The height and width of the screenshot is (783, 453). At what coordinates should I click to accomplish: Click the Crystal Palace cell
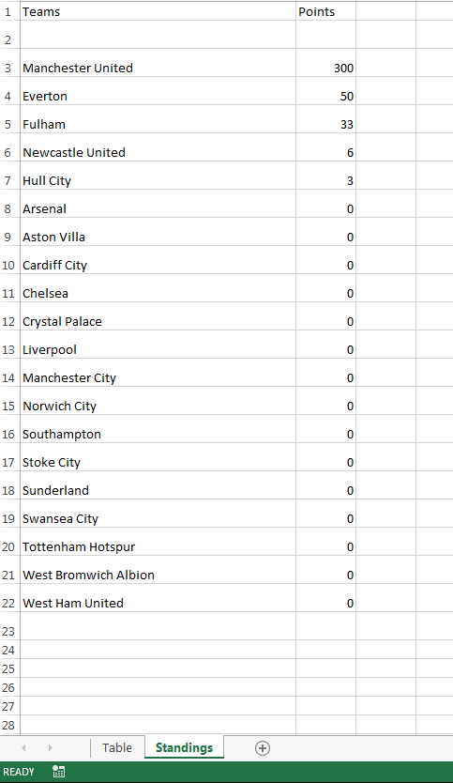pyautogui.click(x=159, y=322)
